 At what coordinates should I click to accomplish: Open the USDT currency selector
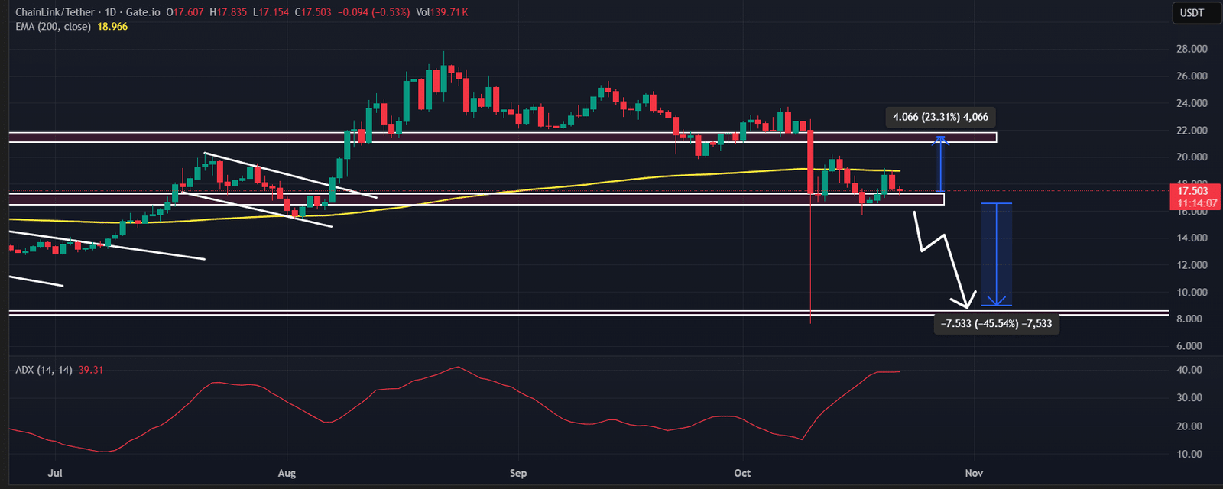[x=1192, y=12]
